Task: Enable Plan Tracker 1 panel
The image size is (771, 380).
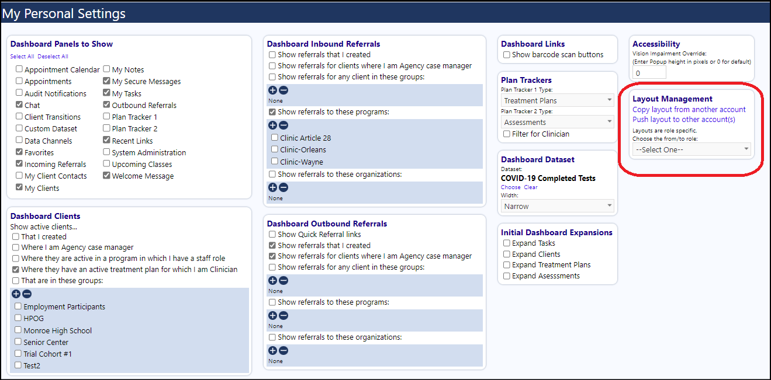Action: point(106,117)
